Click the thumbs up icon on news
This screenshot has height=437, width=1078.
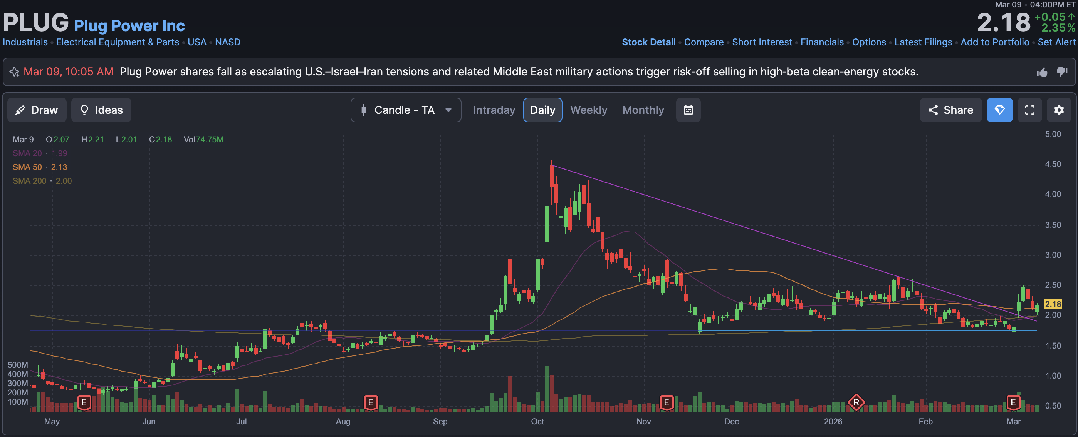pyautogui.click(x=1042, y=72)
